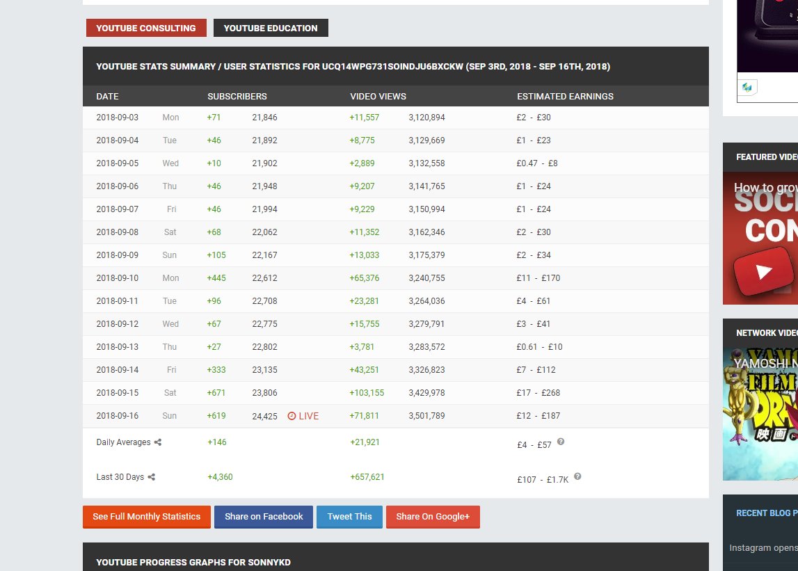The height and width of the screenshot is (571, 798).
Task: Click the +71,811 video views value
Action: 364,416
